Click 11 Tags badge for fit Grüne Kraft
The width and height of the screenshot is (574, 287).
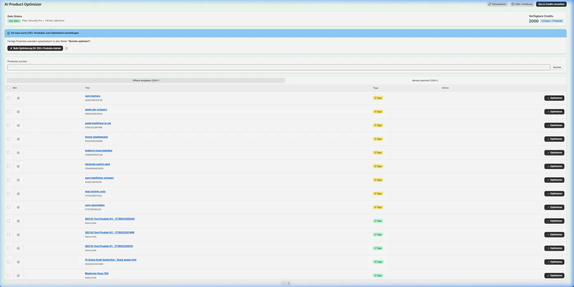pos(378,262)
